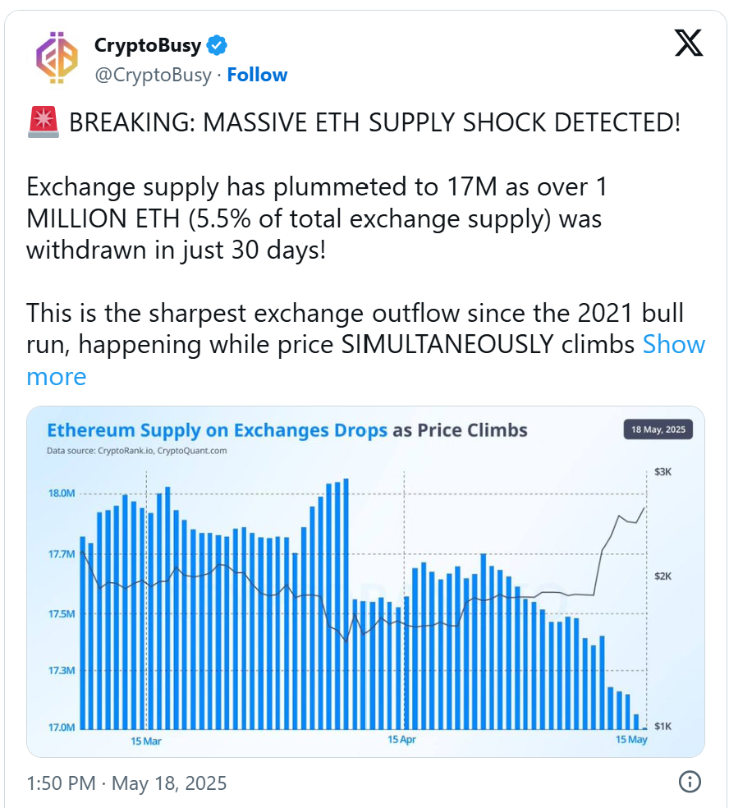
Task: Open the tweet timestamp 1:50 PM link
Action: [x=126, y=783]
